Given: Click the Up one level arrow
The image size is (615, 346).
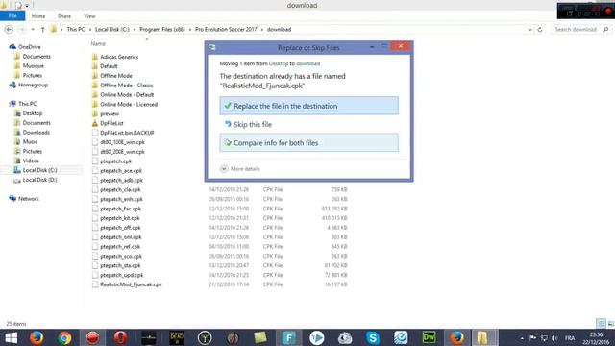Looking at the screenshot, I should [x=42, y=30].
